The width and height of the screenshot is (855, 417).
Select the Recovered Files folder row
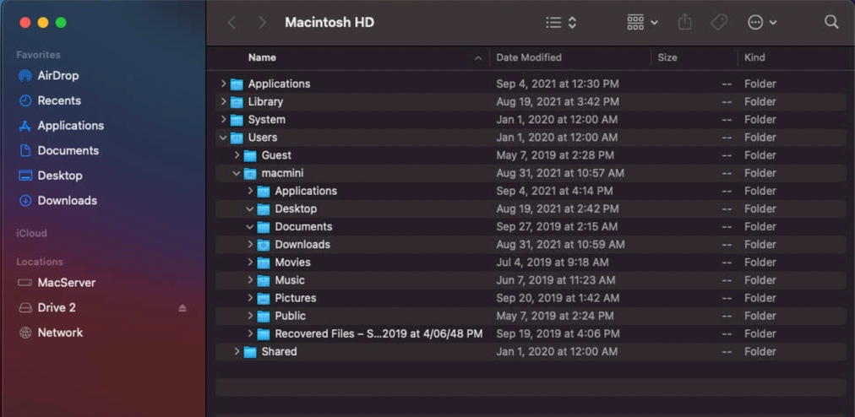(378, 333)
